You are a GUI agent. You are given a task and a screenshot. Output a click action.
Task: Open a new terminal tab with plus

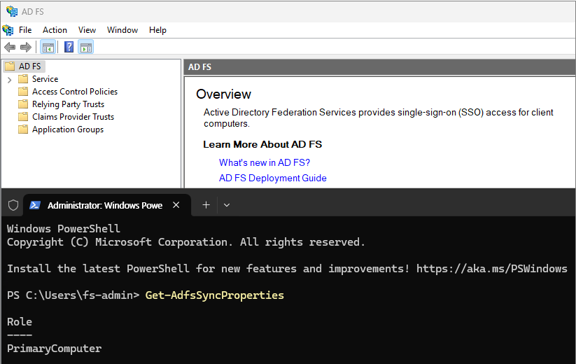click(206, 205)
